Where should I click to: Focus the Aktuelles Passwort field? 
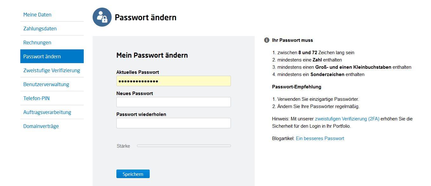click(173, 81)
